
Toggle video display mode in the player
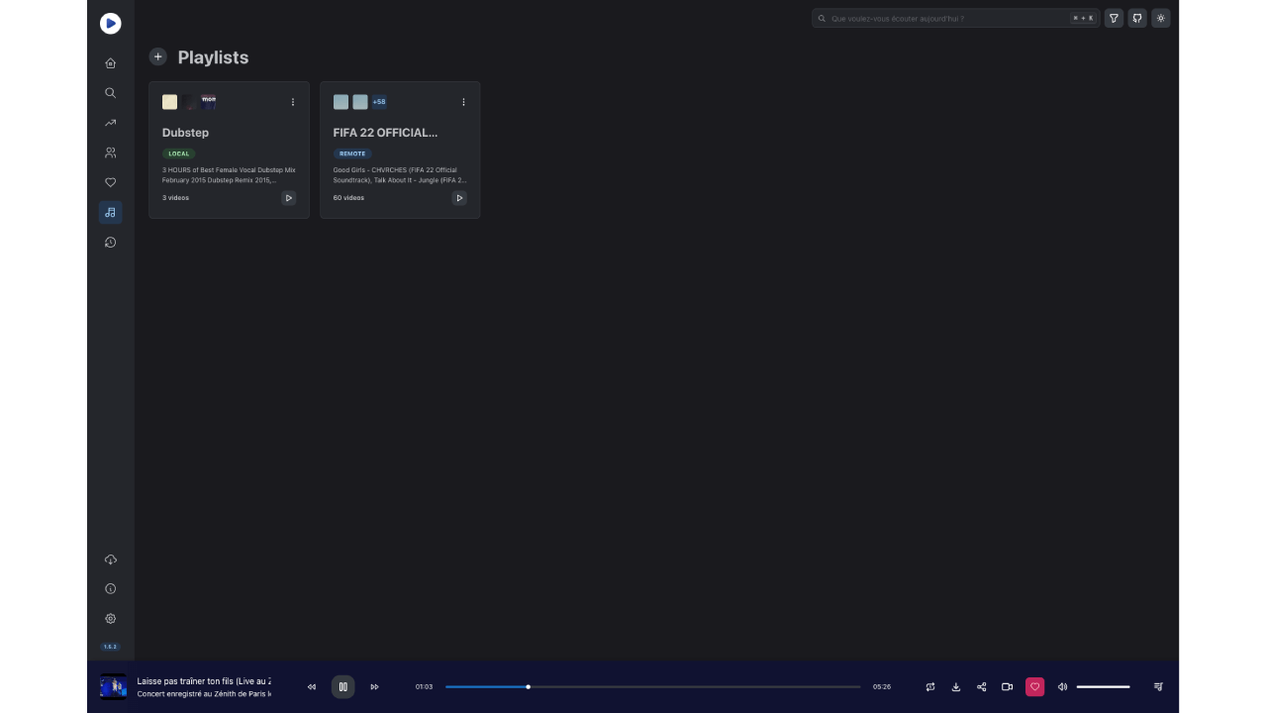1007,686
